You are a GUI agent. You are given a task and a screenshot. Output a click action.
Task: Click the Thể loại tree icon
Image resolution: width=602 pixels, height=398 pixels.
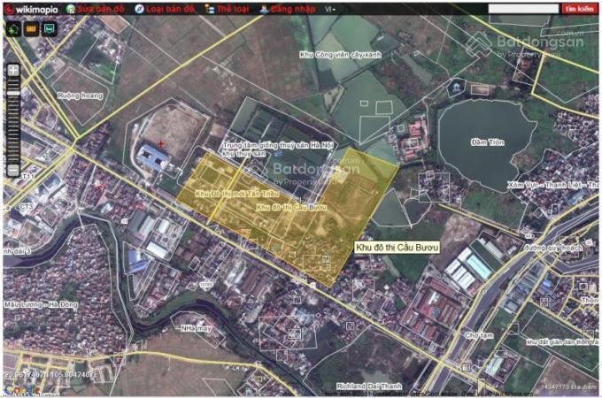[209, 9]
